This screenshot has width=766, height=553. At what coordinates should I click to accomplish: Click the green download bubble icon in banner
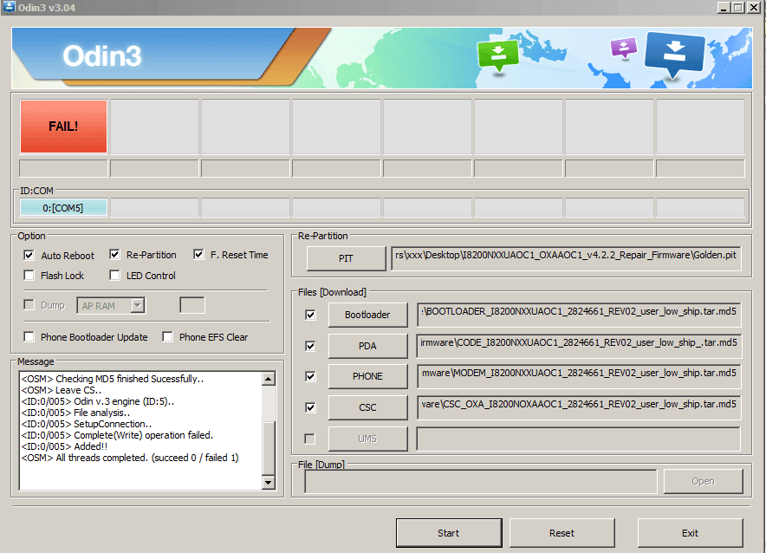coord(497,55)
